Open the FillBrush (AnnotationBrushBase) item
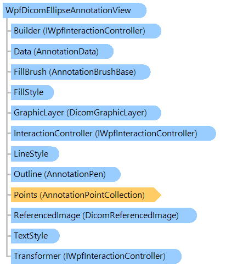The height and width of the screenshot is (266, 226). pos(81,72)
